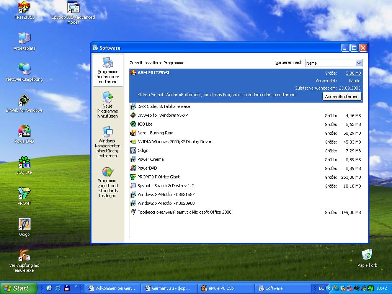The image size is (392, 294).
Task: Open 'Windows-Komponenten hinzufügen/entfernen'
Action: point(108,142)
